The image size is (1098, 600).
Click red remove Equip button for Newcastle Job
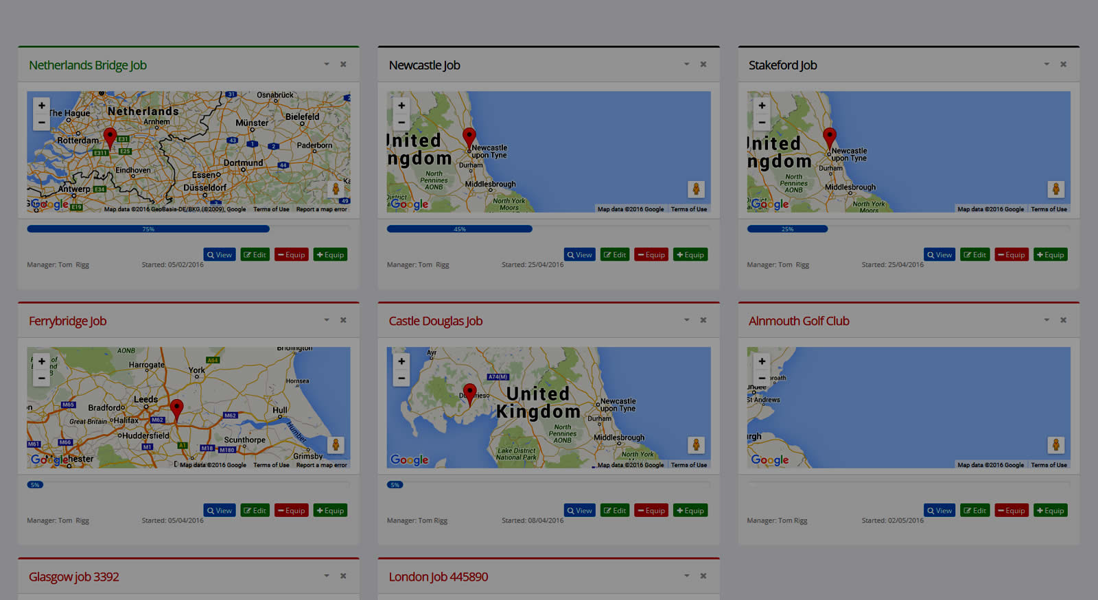coord(651,255)
